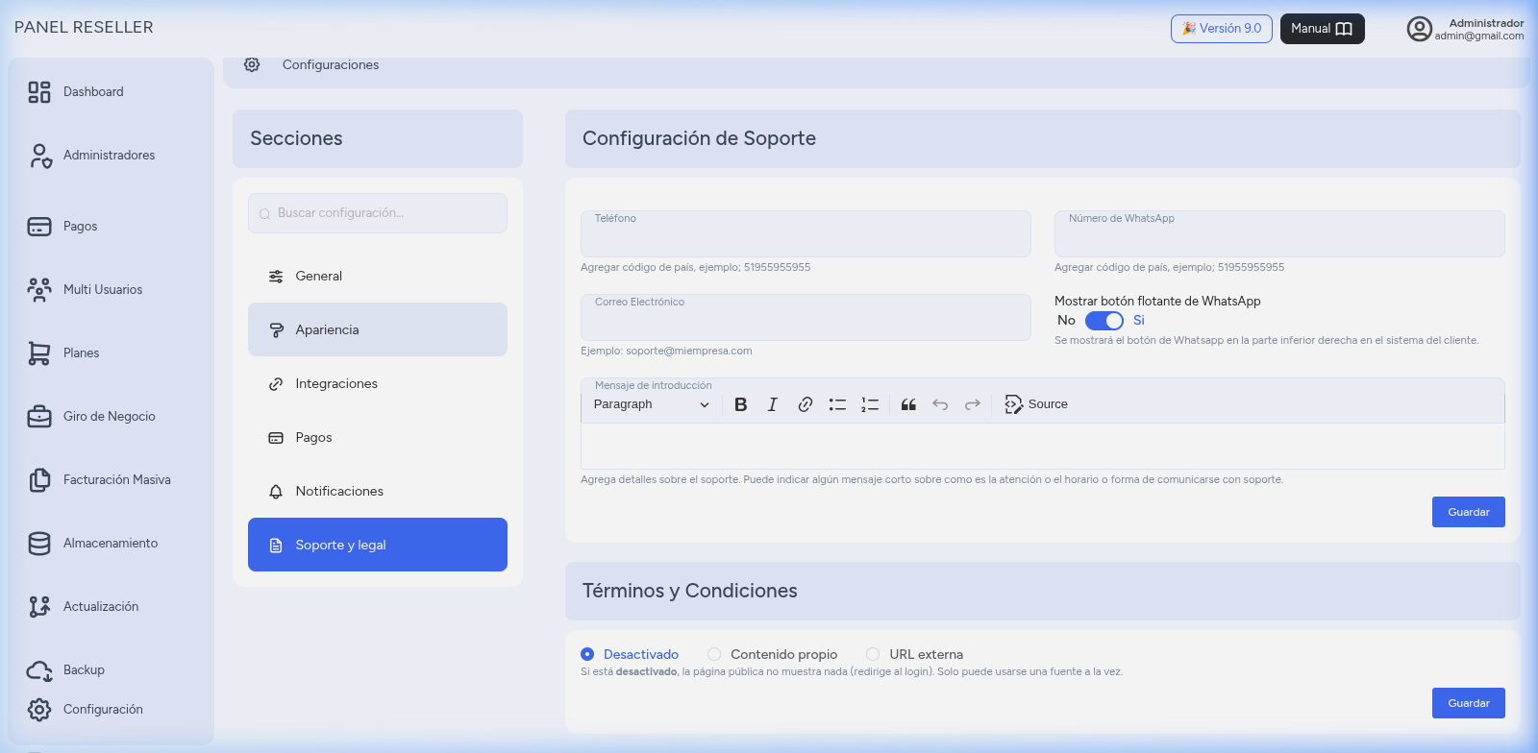This screenshot has height=753, width=1538.
Task: Insert a bulleted list
Action: tap(837, 404)
